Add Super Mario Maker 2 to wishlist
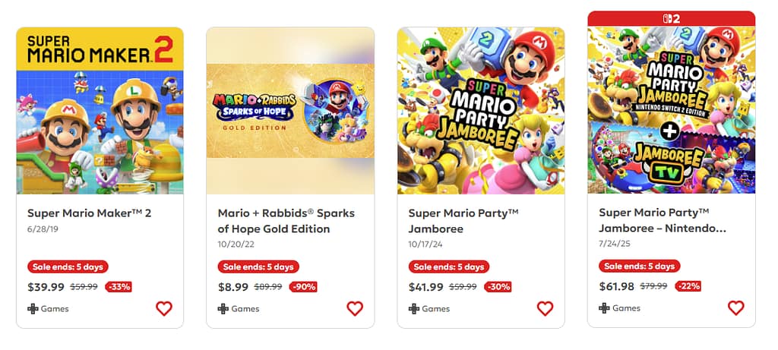Screen dimensions: 778x350 click(164, 308)
